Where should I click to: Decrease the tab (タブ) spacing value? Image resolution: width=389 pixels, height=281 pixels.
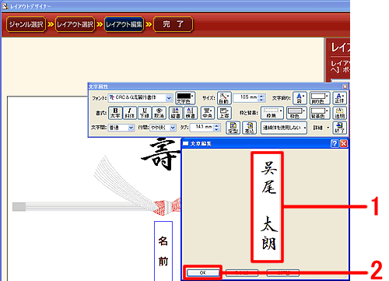point(217,129)
